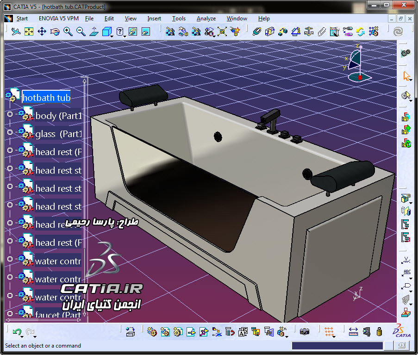Click the Undo arrow icon

tap(17, 331)
